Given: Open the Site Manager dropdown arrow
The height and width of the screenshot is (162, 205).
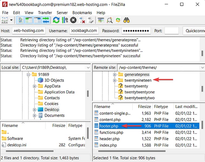Looking at the screenshot, I should [11, 20].
